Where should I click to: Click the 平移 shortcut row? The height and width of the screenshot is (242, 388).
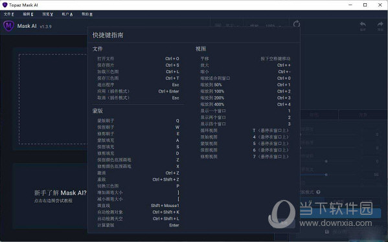coord(245,59)
